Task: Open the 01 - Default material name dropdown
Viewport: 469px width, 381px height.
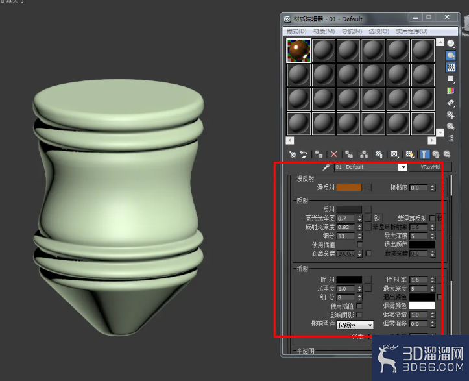Action: pyautogui.click(x=403, y=167)
